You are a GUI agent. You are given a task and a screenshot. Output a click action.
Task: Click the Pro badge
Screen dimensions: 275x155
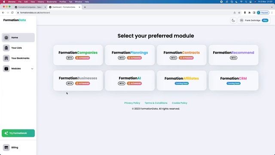(x=265, y=20)
